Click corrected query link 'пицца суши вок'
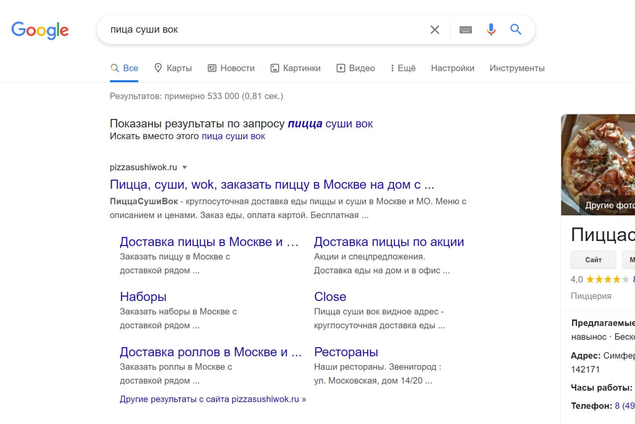 (330, 123)
